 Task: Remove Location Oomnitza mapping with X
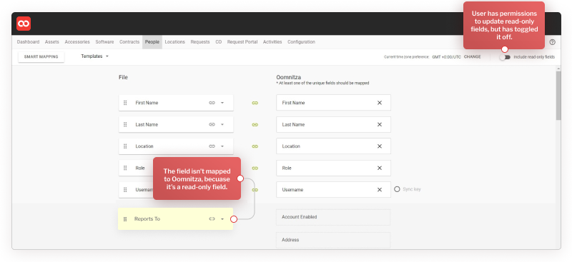pyautogui.click(x=380, y=146)
